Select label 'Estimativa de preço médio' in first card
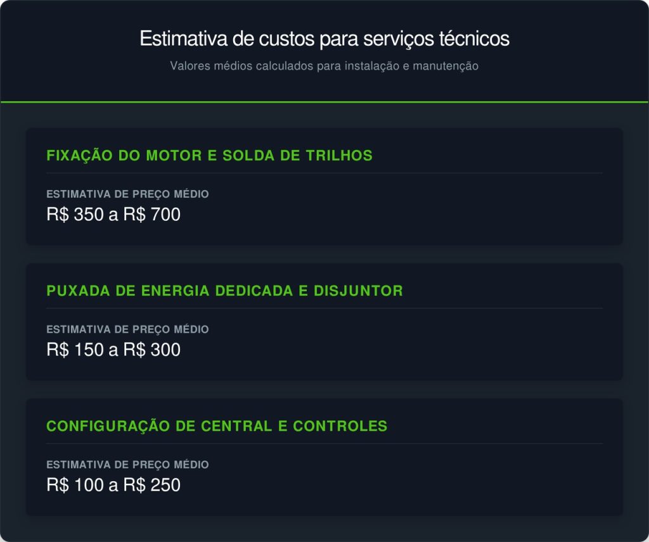Screen dimensions: 649x542 127,194
